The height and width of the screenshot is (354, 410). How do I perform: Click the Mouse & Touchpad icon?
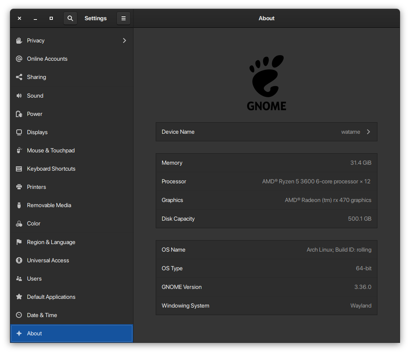coord(19,150)
